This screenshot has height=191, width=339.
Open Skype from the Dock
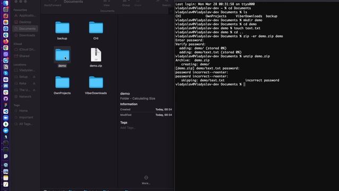coord(6,73)
